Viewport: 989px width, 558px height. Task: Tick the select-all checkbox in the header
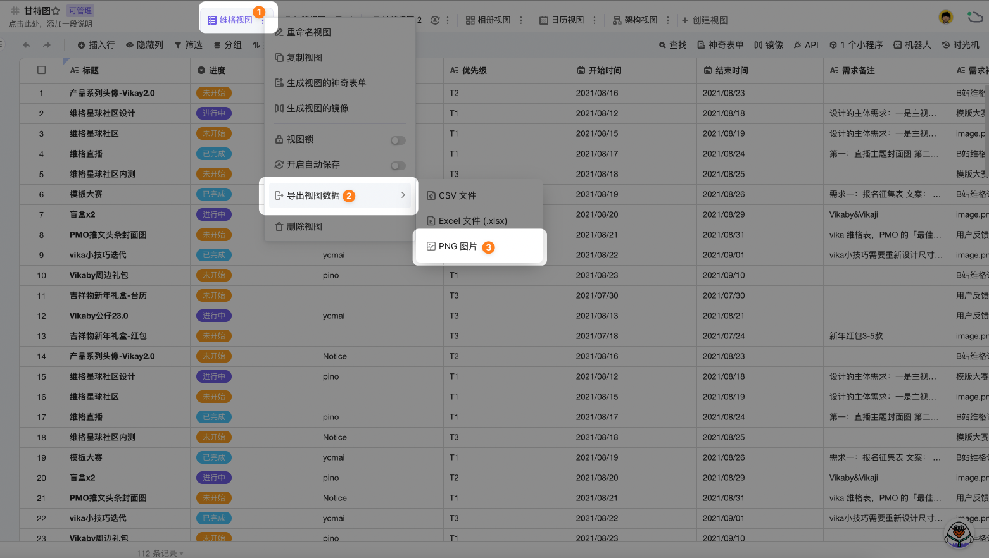tap(41, 70)
